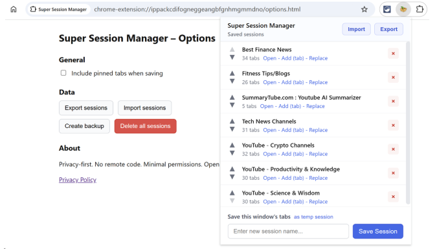Select the Tech News Channels session title
The image size is (437, 249).
tap(269, 122)
